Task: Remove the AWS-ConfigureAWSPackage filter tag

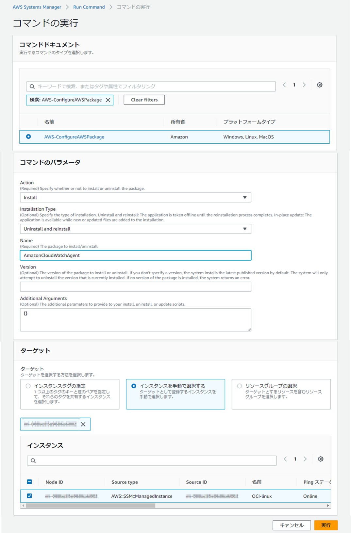Action: tap(108, 100)
